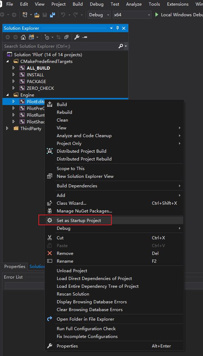
Task: Choose Rebuild from the context menu
Action: 64,112
